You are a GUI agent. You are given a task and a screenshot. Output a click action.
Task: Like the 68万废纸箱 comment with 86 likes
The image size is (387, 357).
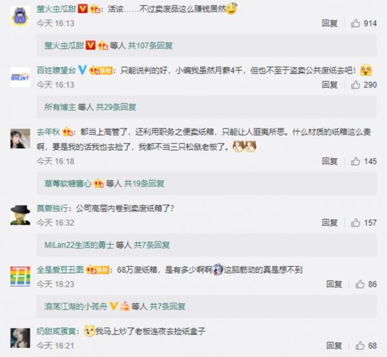(x=360, y=284)
